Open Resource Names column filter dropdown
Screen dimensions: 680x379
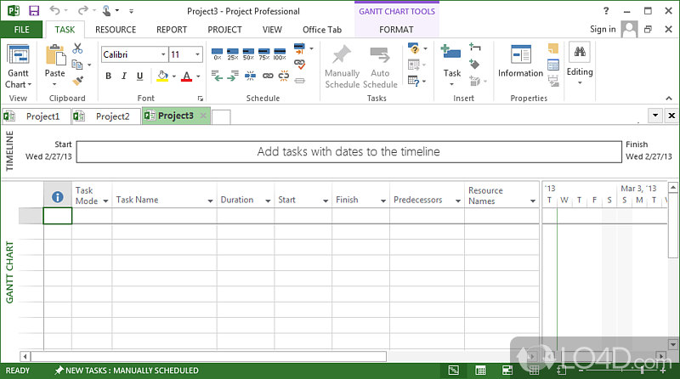tap(533, 201)
